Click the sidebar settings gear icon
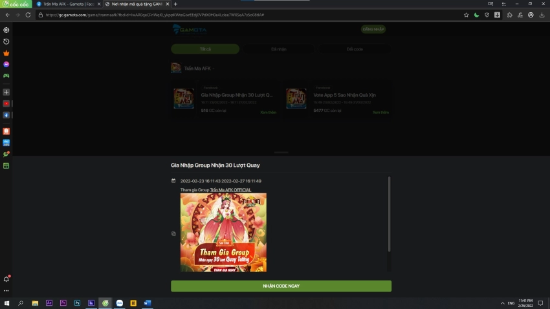 pyautogui.click(x=6, y=30)
